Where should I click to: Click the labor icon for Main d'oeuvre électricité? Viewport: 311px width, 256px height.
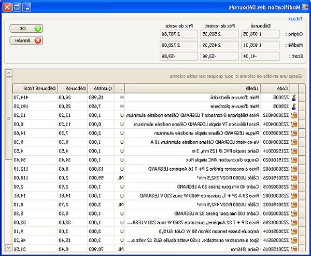(294, 97)
